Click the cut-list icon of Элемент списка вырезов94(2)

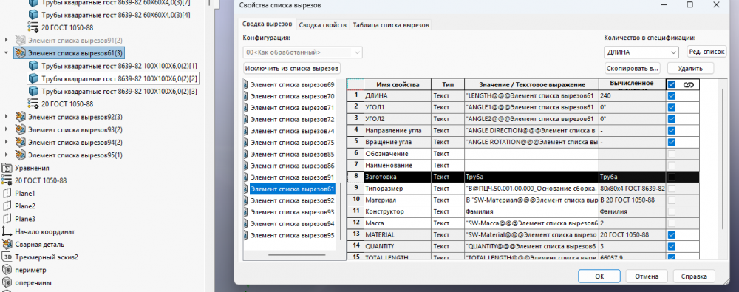(x=20, y=142)
